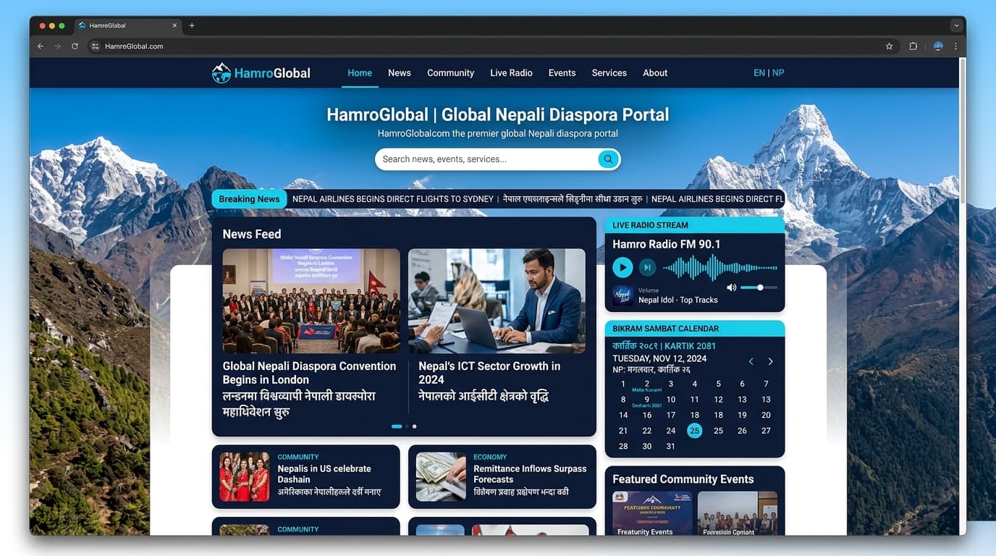The height and width of the screenshot is (556, 996).
Task: Open the News nav item
Action: (x=400, y=73)
